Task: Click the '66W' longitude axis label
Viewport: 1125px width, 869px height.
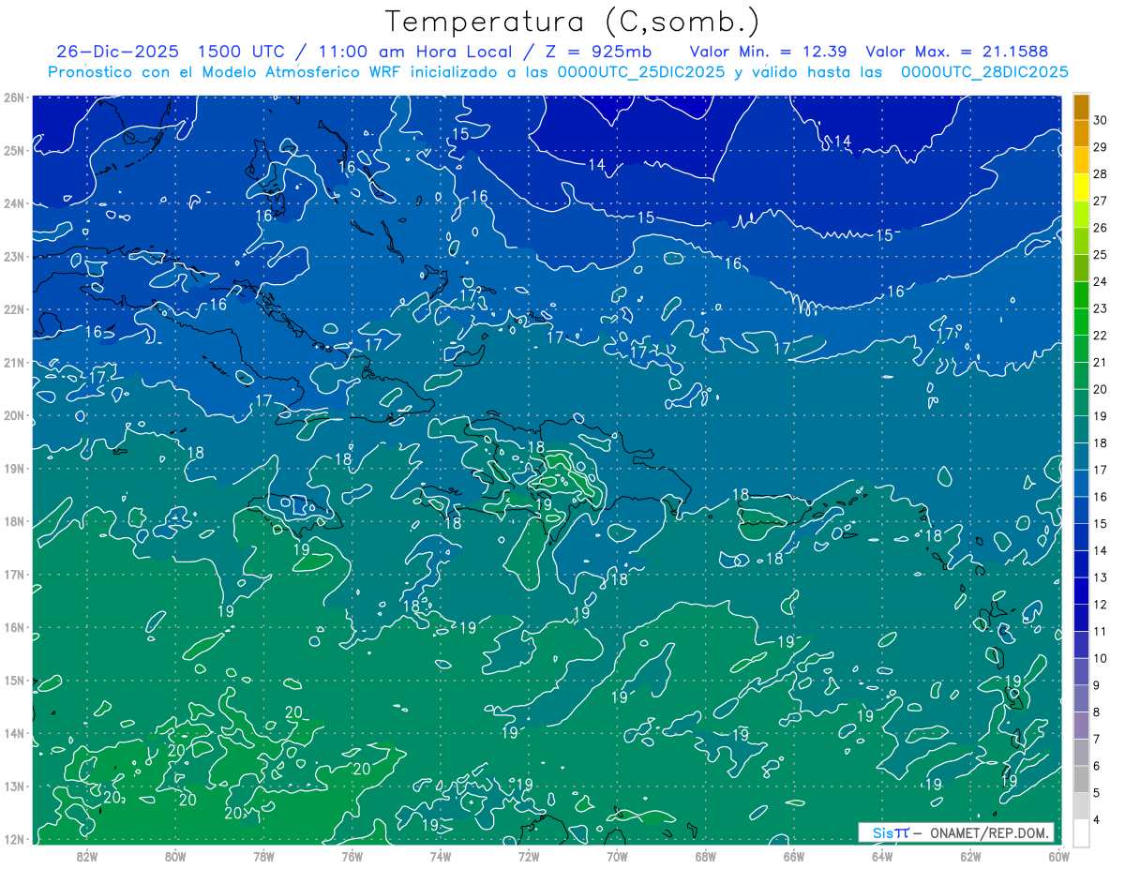Action: pyautogui.click(x=793, y=855)
